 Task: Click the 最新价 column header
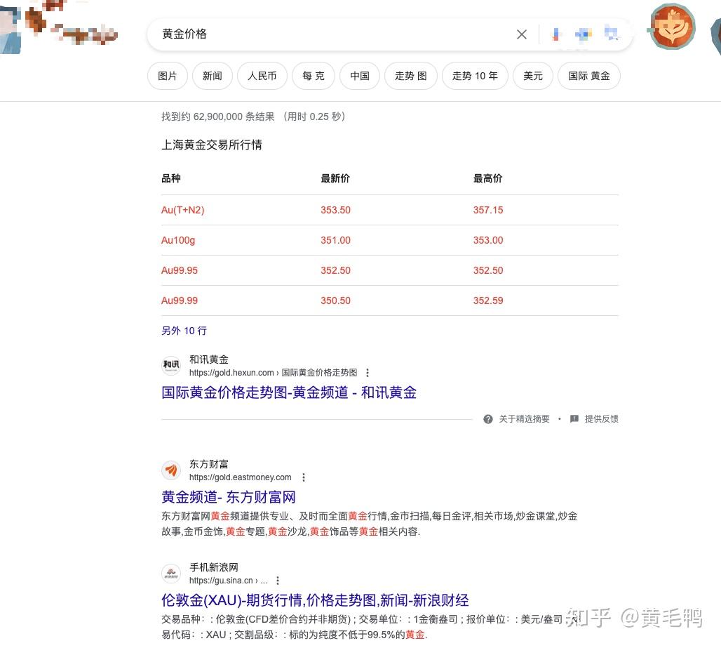pyautogui.click(x=335, y=178)
